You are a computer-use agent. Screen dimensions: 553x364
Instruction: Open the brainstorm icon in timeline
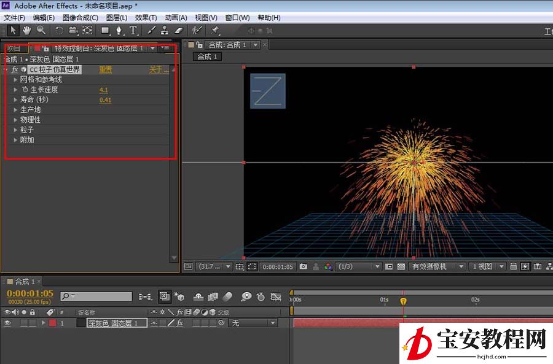[x=246, y=296]
